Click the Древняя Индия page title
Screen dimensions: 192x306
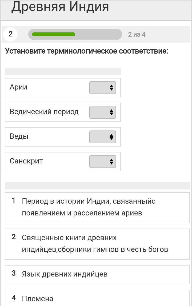click(60, 7)
